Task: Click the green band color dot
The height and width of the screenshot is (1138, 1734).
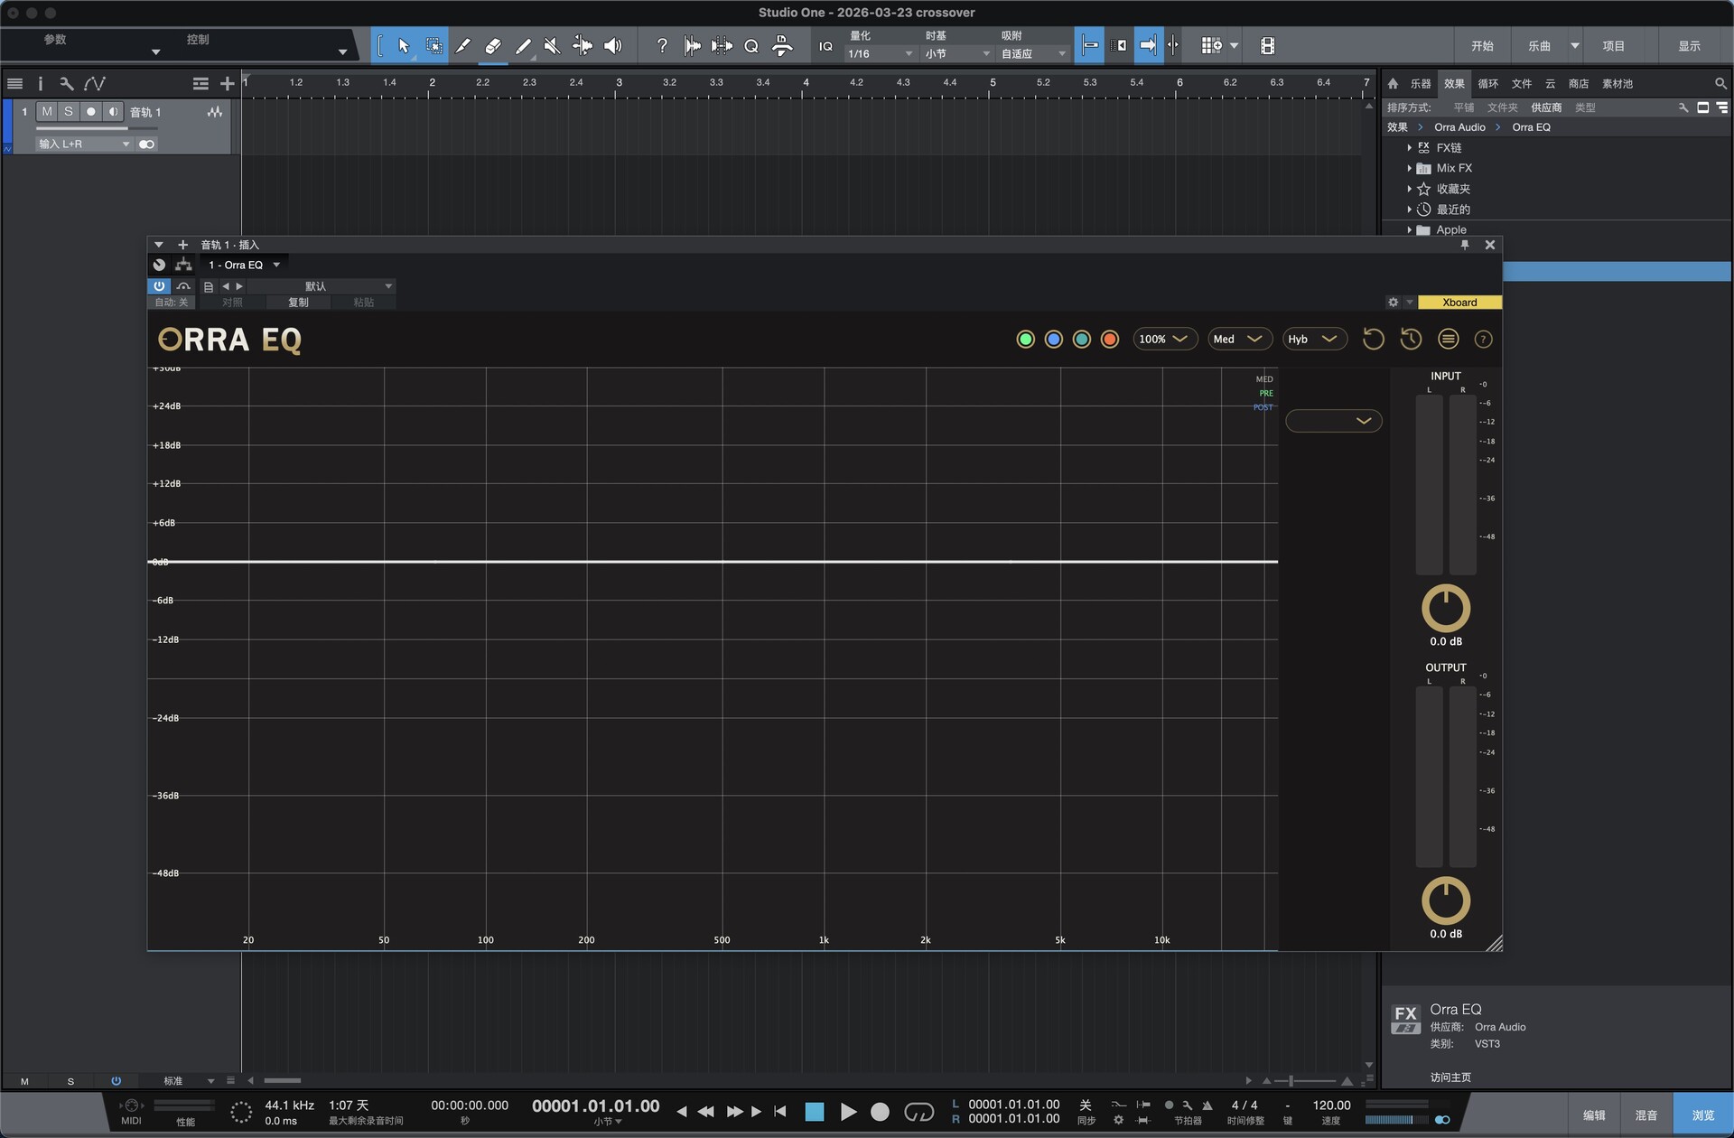Action: tap(1025, 340)
